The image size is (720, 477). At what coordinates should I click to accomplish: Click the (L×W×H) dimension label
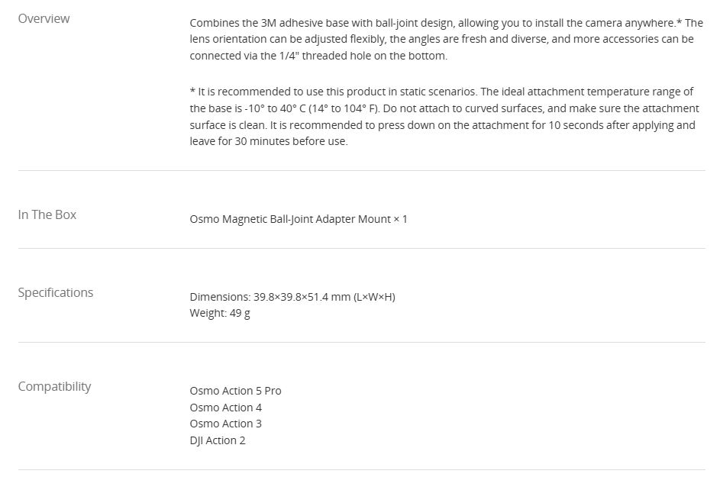click(374, 297)
